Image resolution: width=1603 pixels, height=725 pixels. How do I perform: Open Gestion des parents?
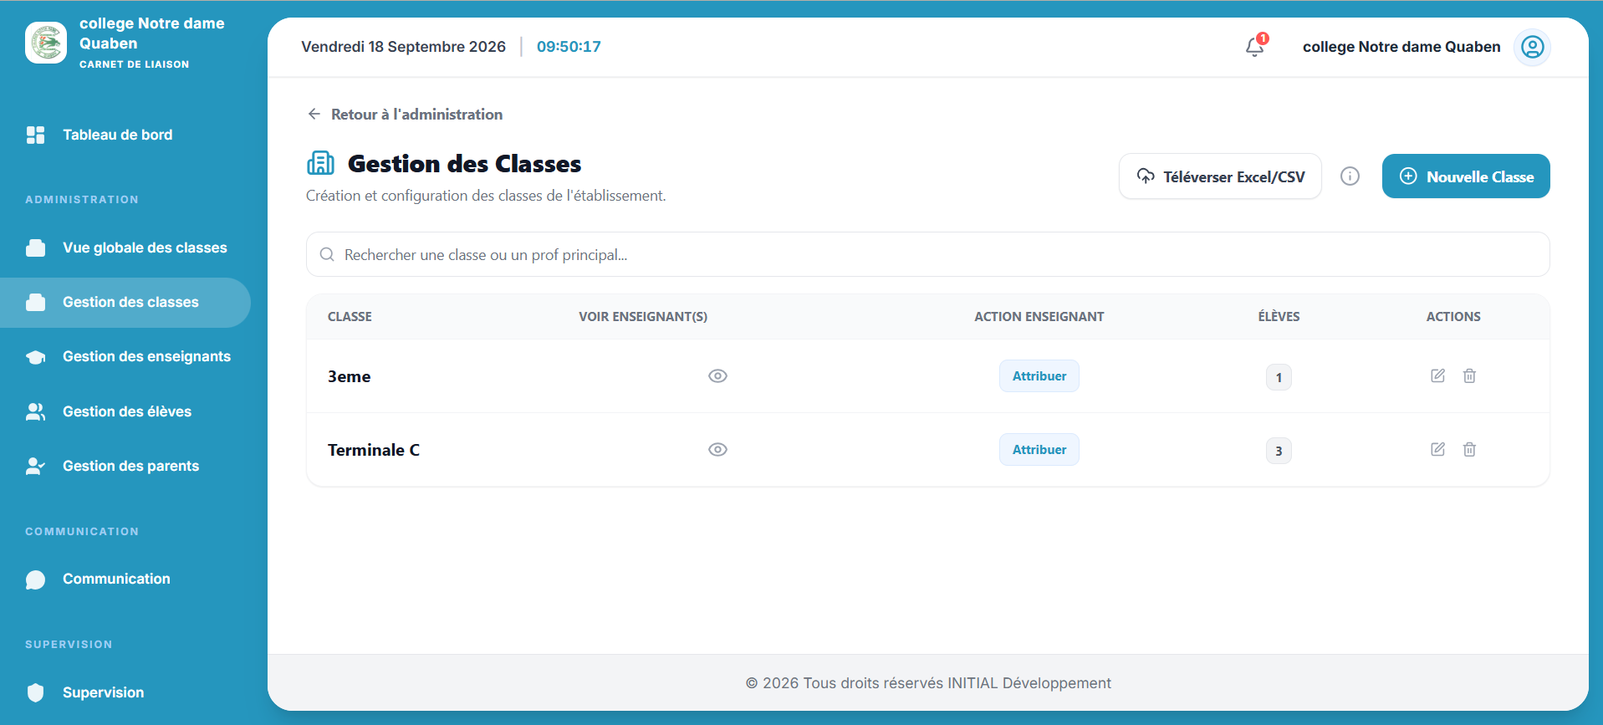(x=125, y=466)
